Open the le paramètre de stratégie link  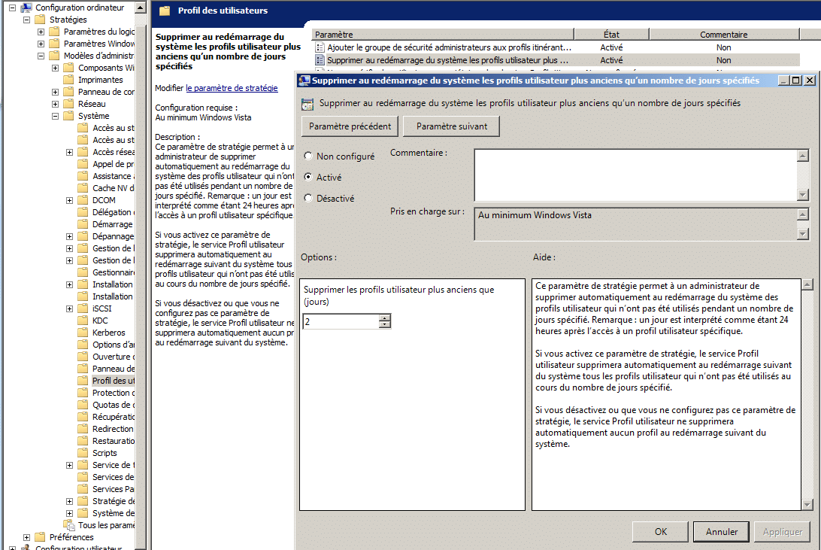pos(232,88)
